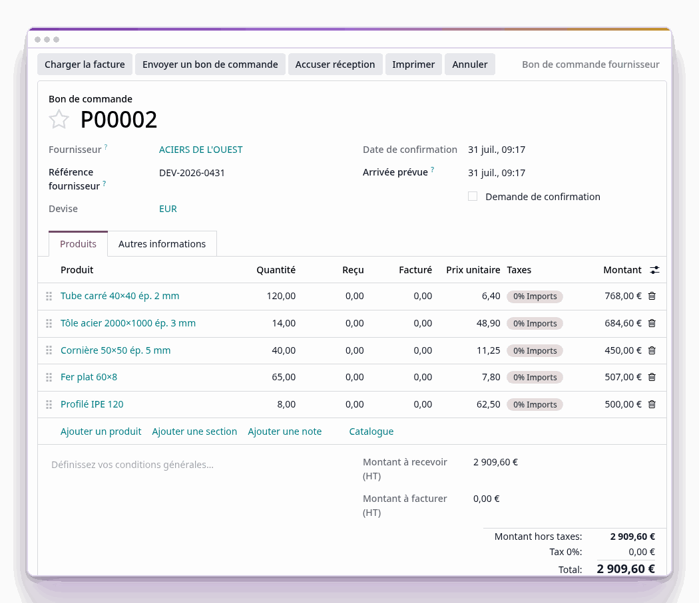Open the Devise field EUR

tap(168, 209)
